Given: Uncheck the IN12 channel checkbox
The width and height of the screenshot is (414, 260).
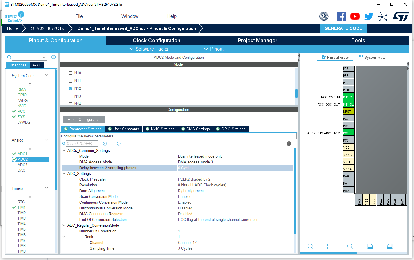Looking at the screenshot, I should [70, 89].
